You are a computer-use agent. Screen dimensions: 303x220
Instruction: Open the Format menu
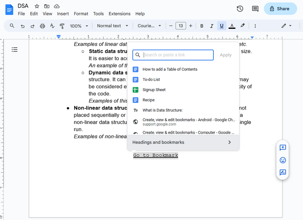point(81,14)
